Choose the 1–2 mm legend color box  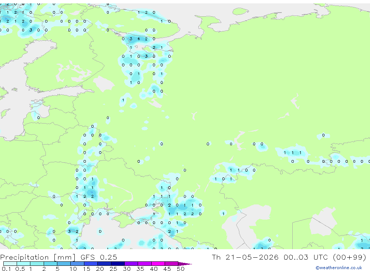pyautogui.click(x=37, y=264)
